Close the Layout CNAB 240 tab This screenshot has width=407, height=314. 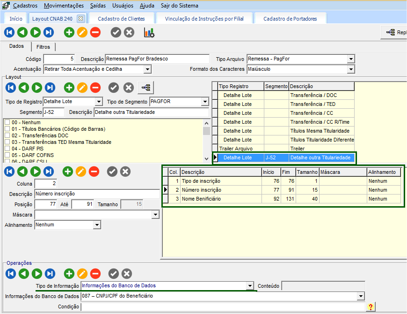point(80,19)
